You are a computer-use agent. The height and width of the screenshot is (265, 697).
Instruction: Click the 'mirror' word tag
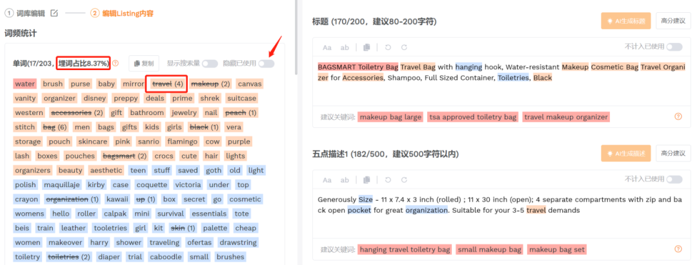click(134, 84)
